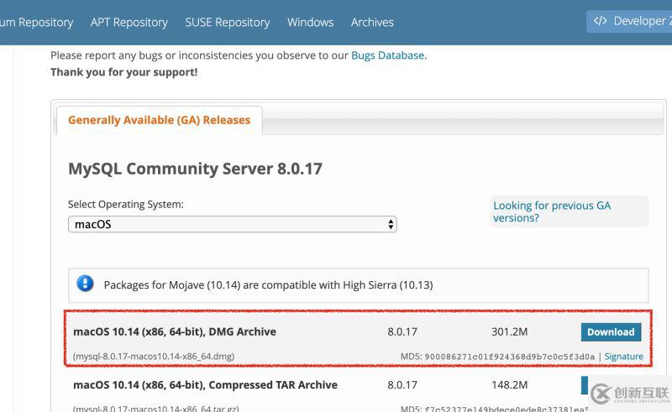Open Looking for previous GA versions link

point(552,211)
